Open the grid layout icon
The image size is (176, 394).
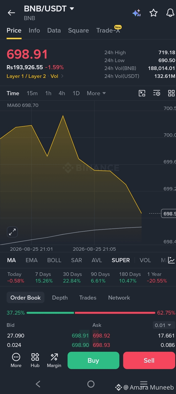click(171, 93)
